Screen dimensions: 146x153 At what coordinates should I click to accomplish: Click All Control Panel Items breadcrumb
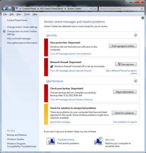52,9
